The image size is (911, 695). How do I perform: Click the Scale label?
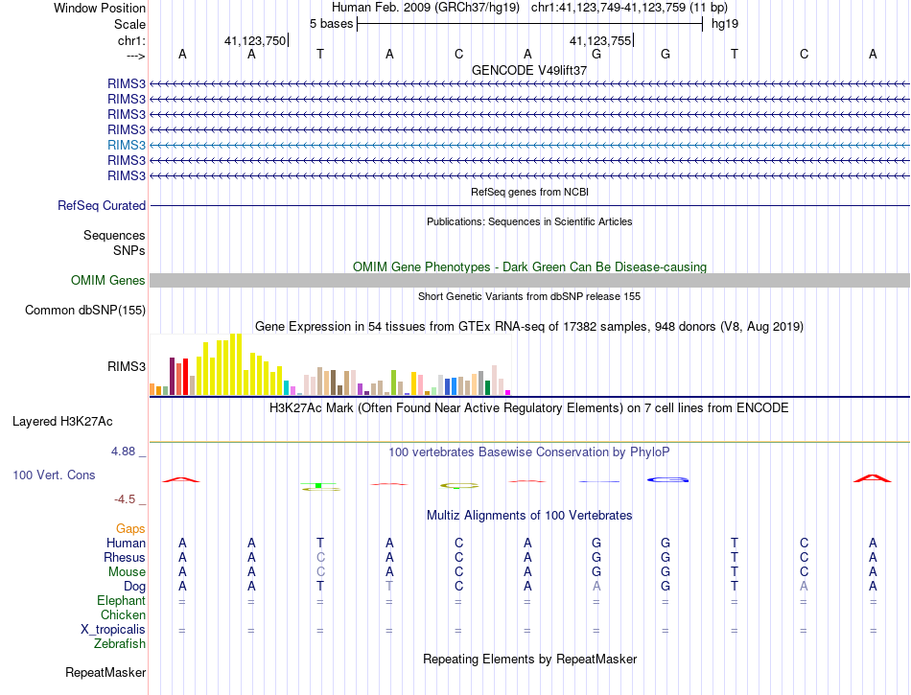pos(130,24)
